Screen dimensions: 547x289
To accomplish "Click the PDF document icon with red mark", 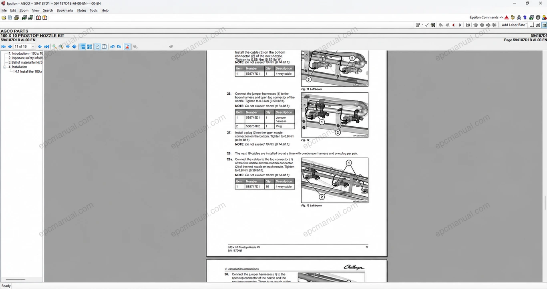I will click(127, 46).
